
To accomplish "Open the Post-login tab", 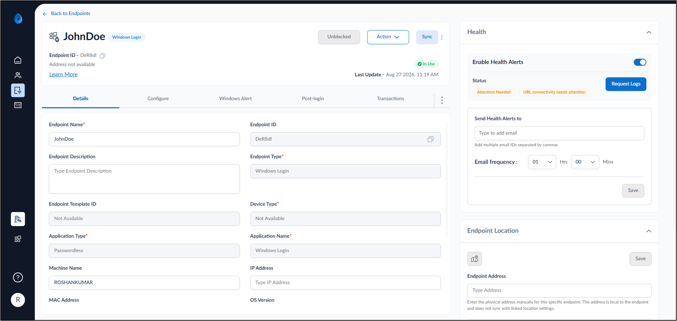I will click(x=313, y=99).
